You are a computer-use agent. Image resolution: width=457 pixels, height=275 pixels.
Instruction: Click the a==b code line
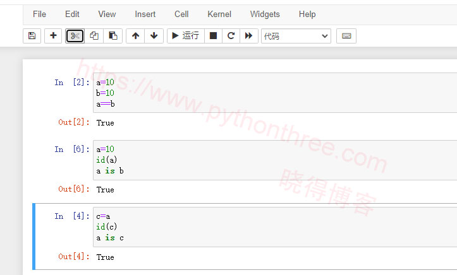(106, 104)
